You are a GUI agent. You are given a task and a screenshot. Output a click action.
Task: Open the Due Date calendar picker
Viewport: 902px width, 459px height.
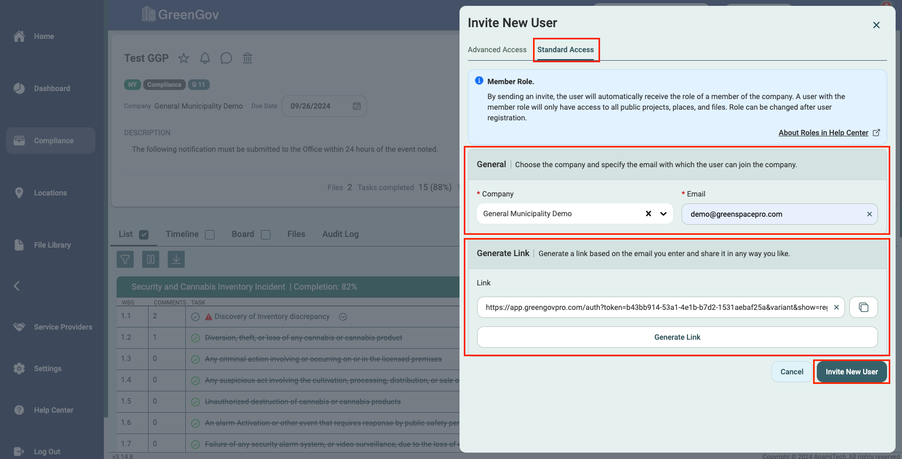[357, 106]
